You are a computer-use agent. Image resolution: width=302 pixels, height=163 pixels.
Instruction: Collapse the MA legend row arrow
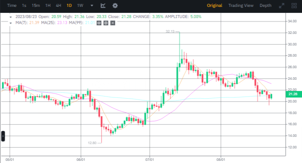(x=11, y=23)
